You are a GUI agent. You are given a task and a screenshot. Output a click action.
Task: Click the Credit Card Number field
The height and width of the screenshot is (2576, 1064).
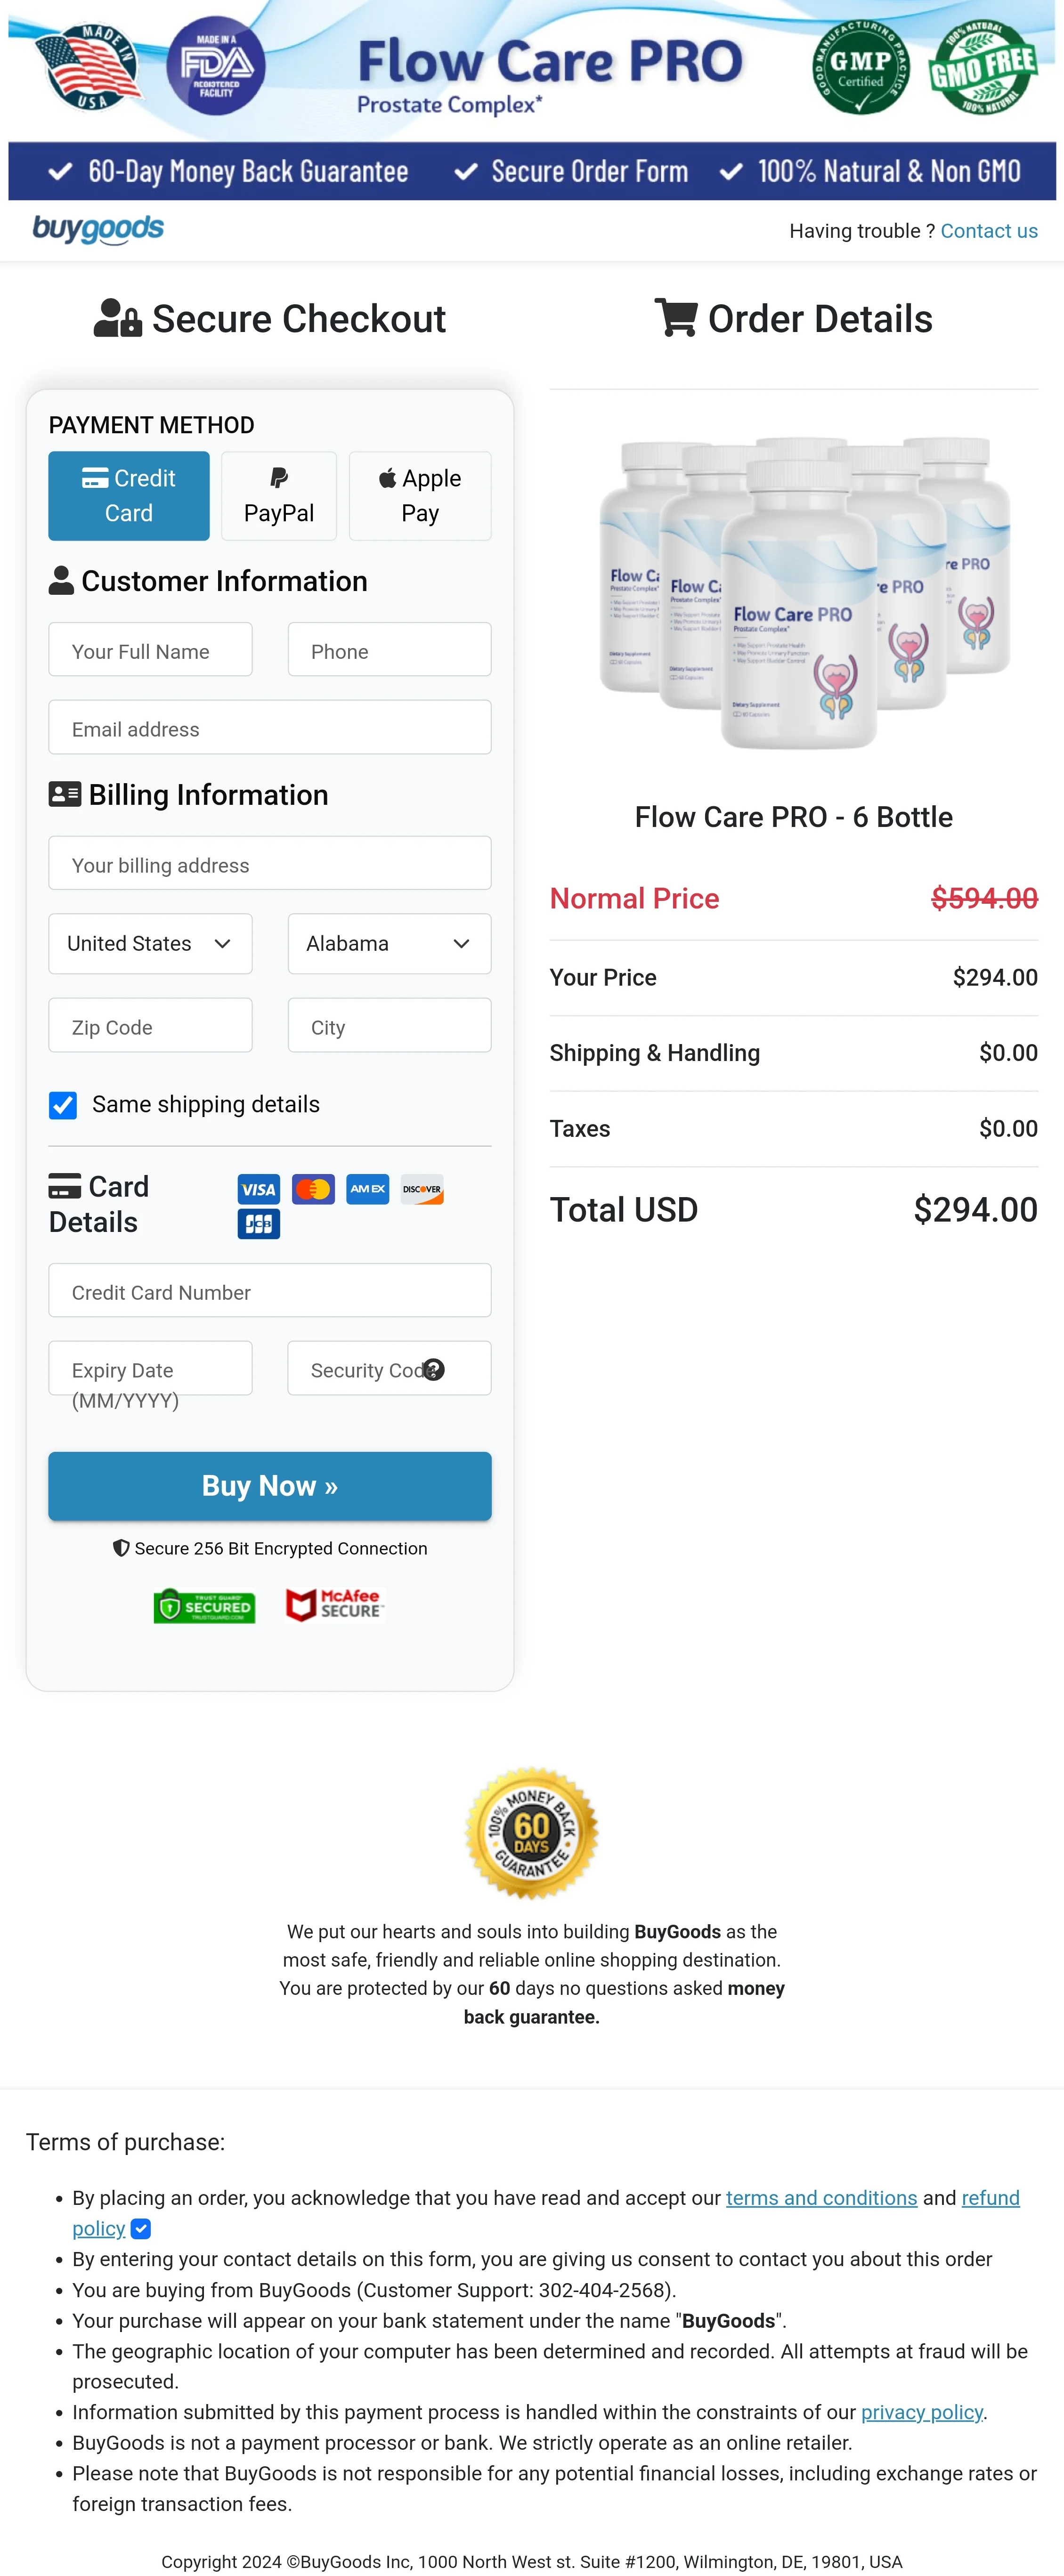(x=269, y=1291)
